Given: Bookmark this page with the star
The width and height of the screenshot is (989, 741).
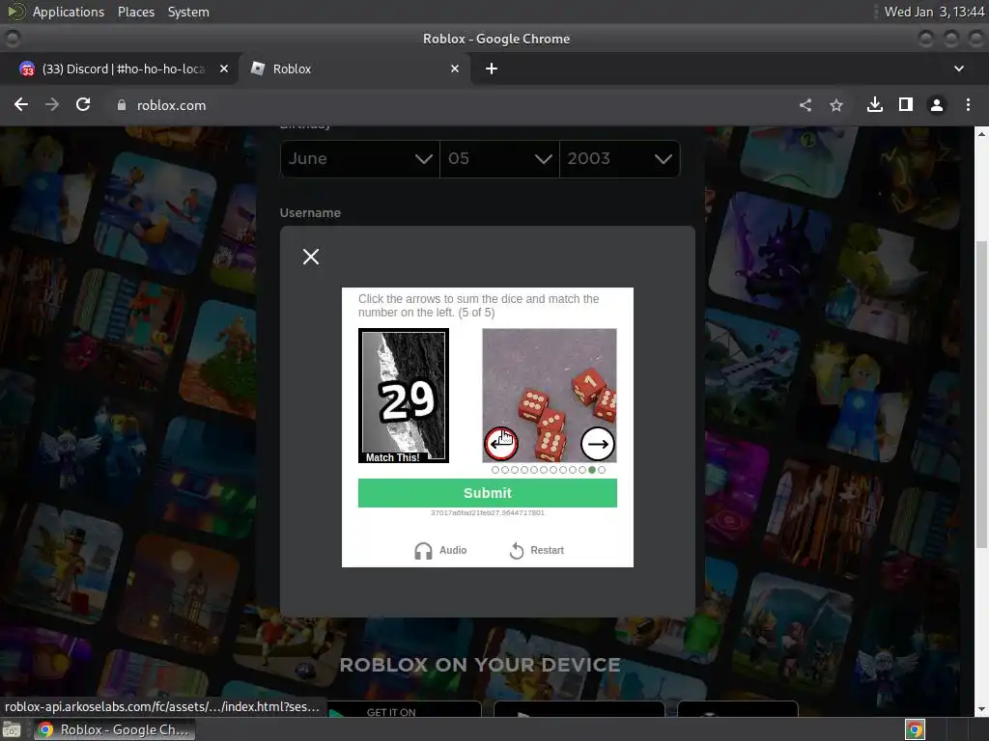Looking at the screenshot, I should coord(835,105).
